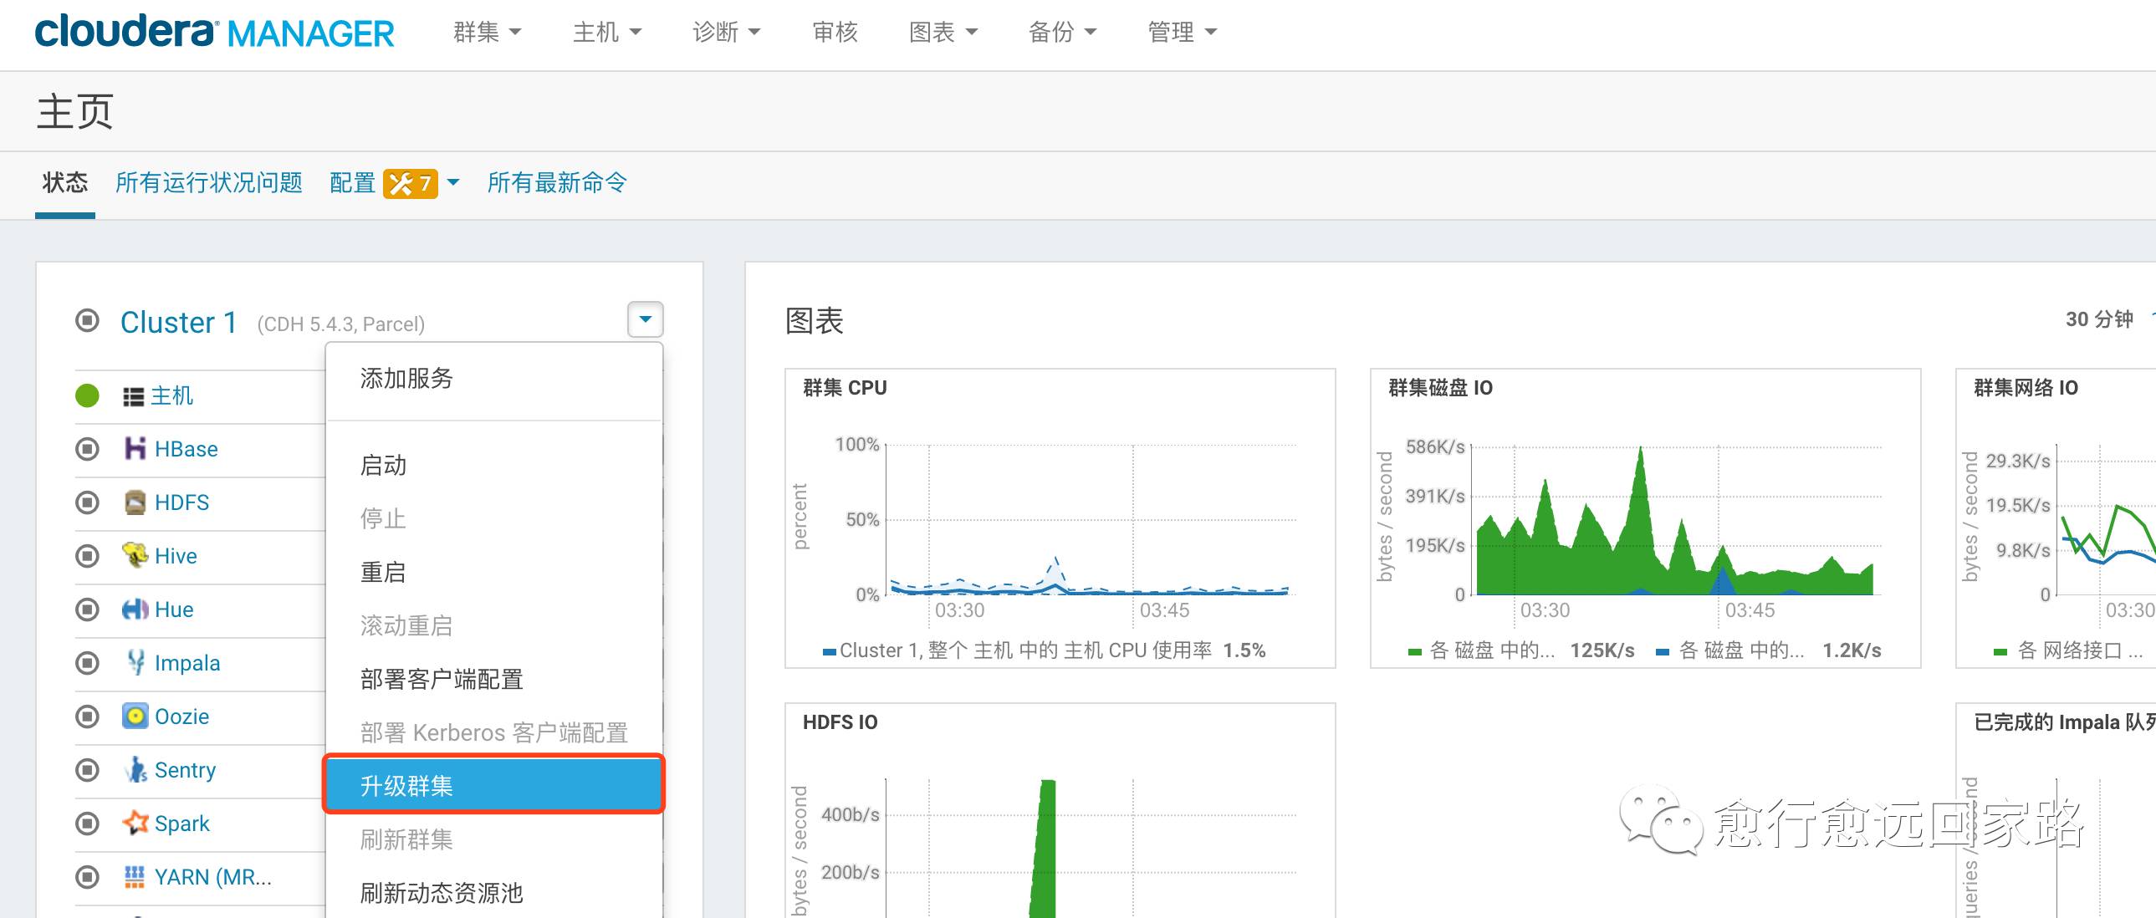2156x918 pixels.
Task: Click the blue CPU usage legend swatch
Action: point(830,652)
